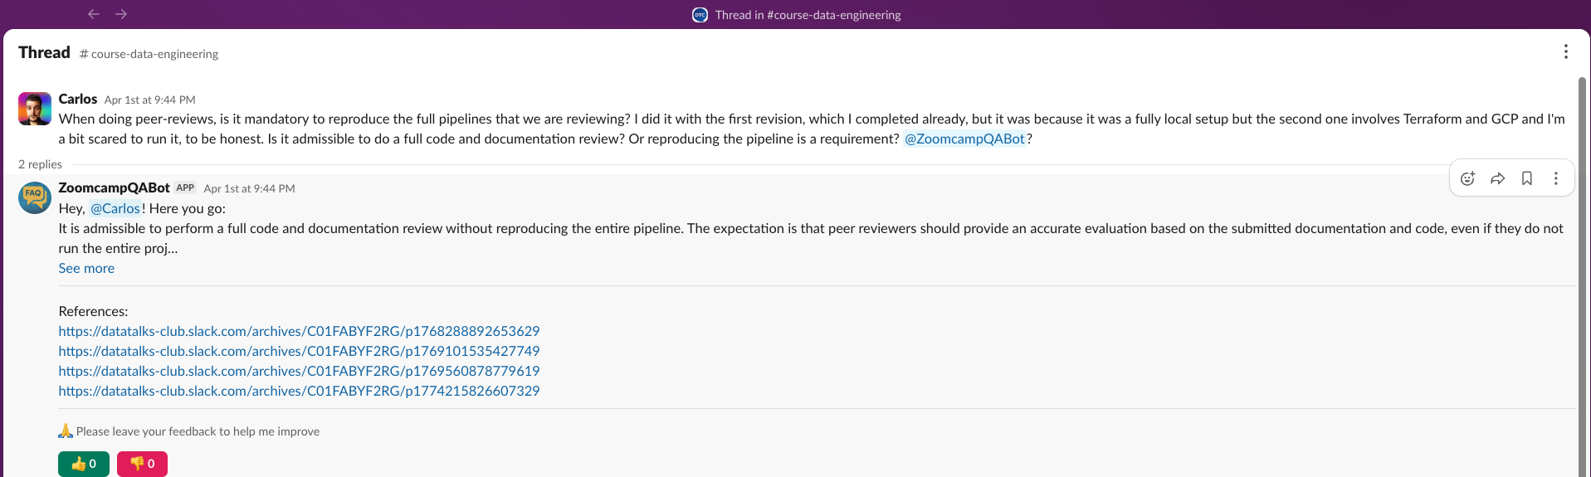Go back with the left arrow
Screen dimensions: 1591x477
pyautogui.click(x=94, y=14)
